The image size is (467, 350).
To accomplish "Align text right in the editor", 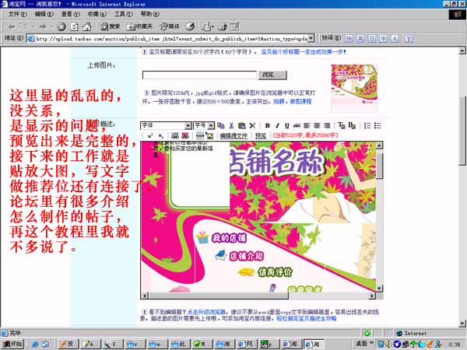I will (x=327, y=125).
